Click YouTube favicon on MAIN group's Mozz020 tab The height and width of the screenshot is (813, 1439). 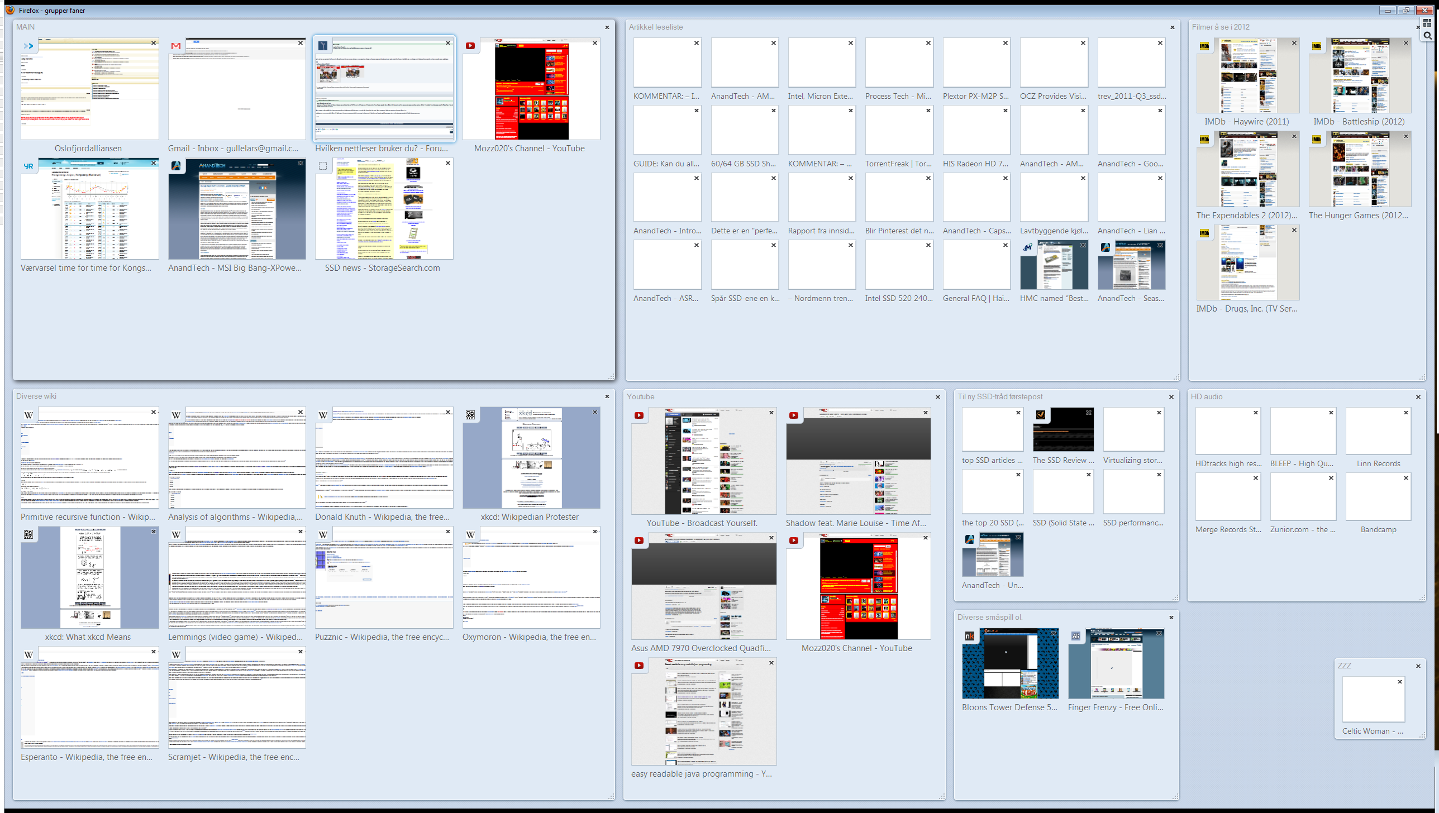pyautogui.click(x=470, y=46)
